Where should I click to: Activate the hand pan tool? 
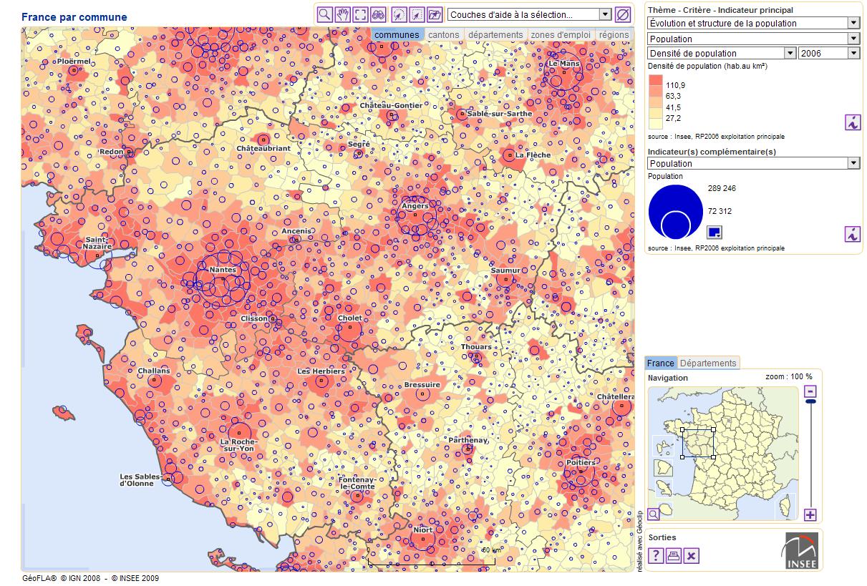click(x=343, y=14)
